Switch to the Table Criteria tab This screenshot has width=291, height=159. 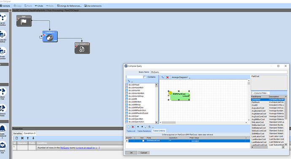click(x=159, y=131)
